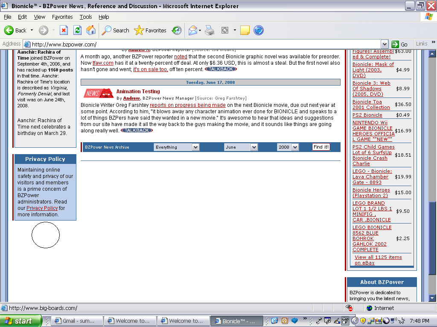Refresh the page using green arrows icon
This screenshot has height=327, width=437.
point(78,30)
